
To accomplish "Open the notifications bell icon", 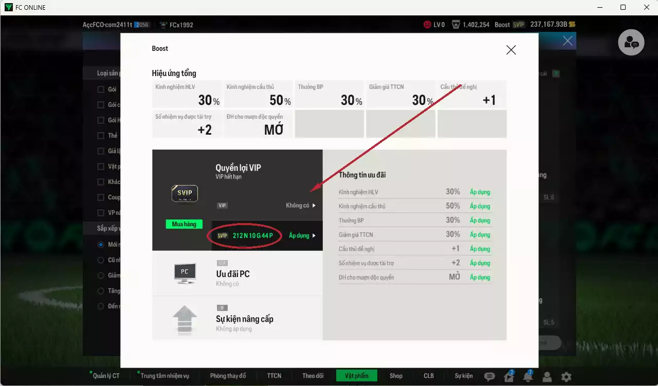I will [527, 377].
